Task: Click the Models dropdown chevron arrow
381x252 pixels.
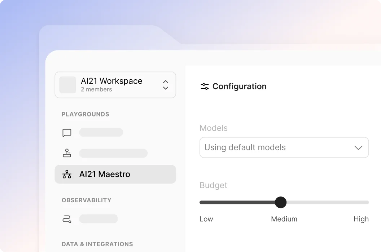Action: click(358, 147)
